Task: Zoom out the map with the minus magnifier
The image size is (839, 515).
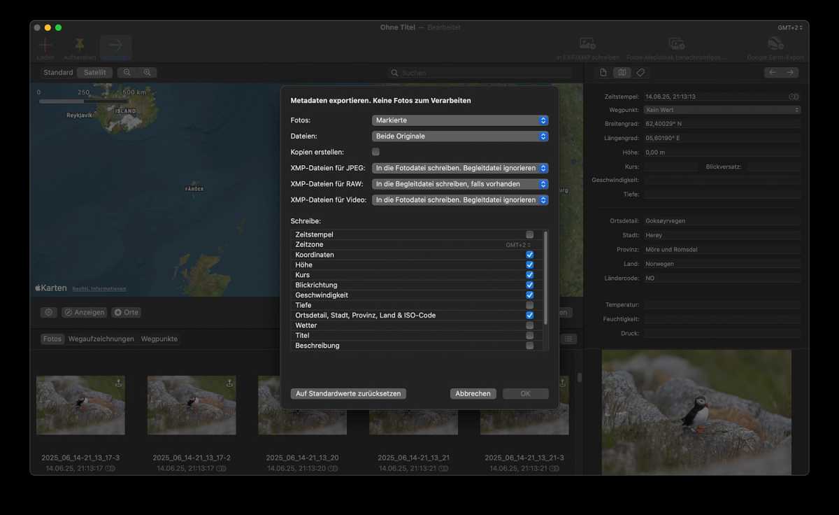Action: 127,73
